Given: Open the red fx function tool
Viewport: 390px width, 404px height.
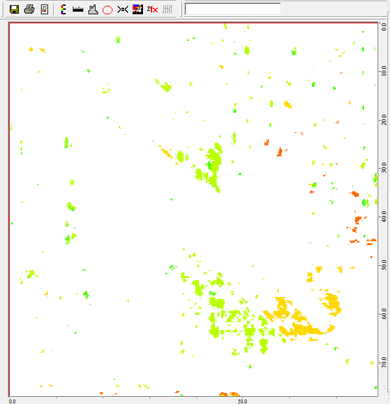Looking at the screenshot, I should coord(152,9).
